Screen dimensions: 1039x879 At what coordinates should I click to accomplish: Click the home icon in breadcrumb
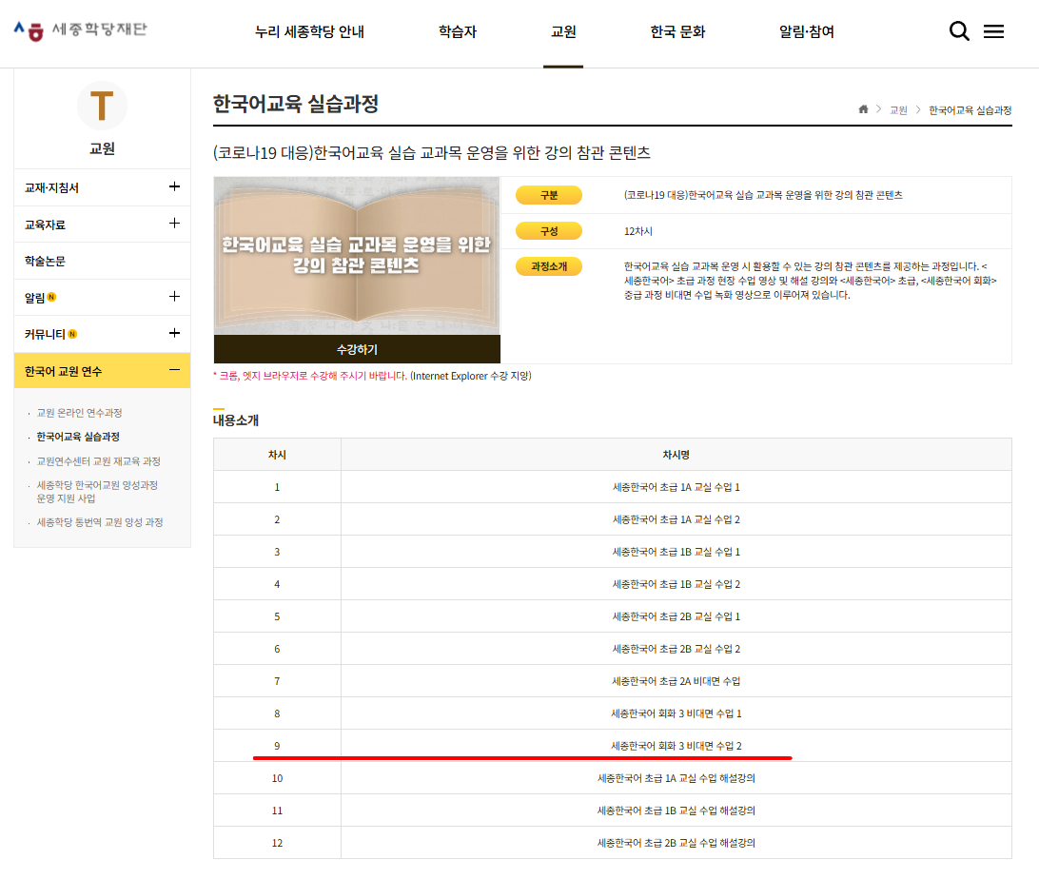tap(863, 109)
